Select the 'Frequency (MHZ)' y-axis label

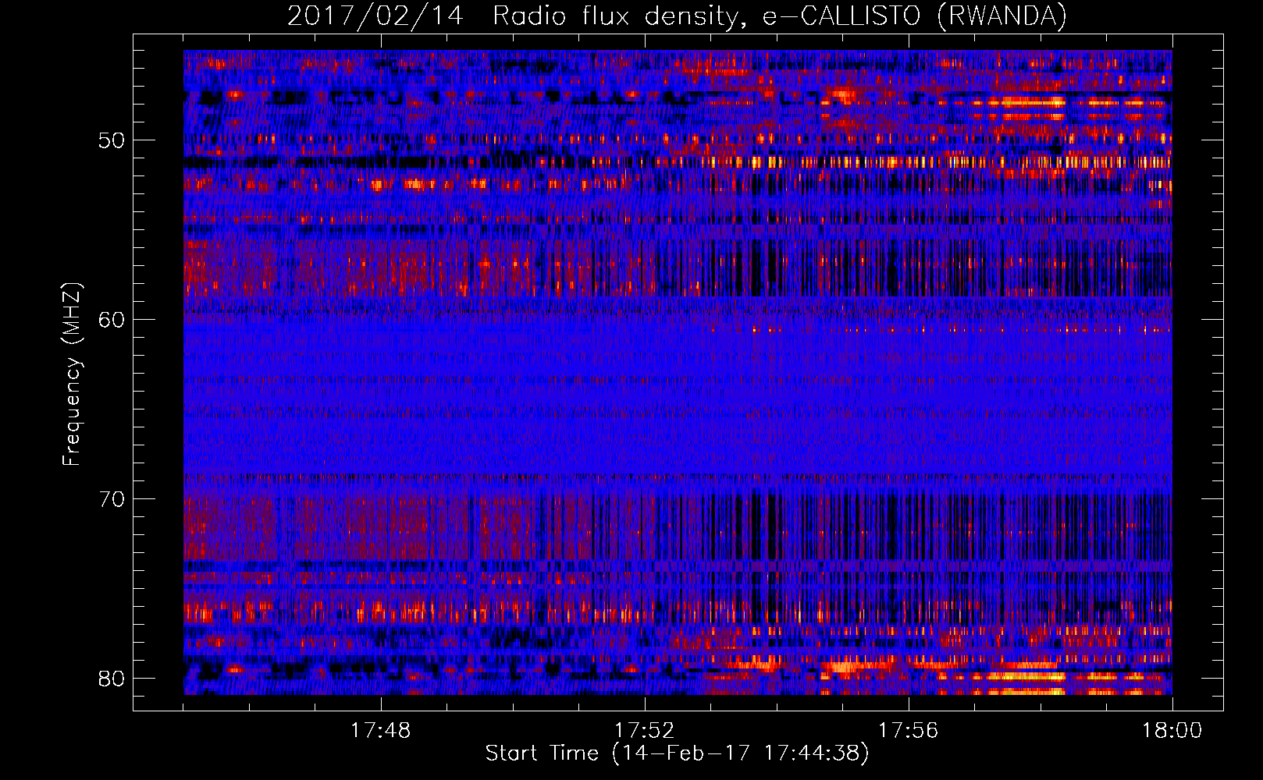coord(72,374)
